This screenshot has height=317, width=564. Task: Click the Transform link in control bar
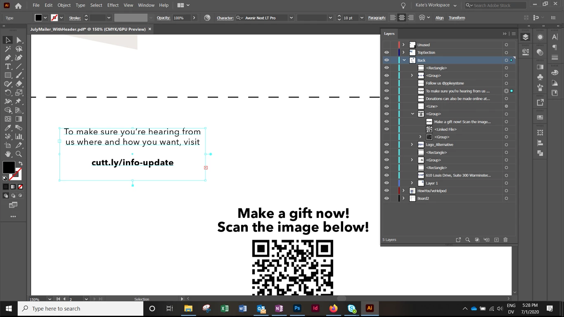point(457,18)
